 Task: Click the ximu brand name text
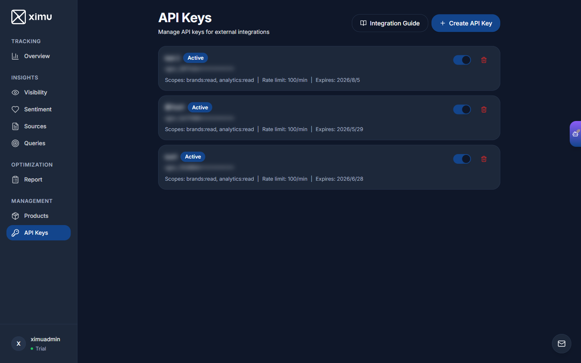coord(40,17)
